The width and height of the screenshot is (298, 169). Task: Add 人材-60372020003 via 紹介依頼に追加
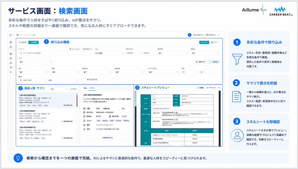(67, 105)
